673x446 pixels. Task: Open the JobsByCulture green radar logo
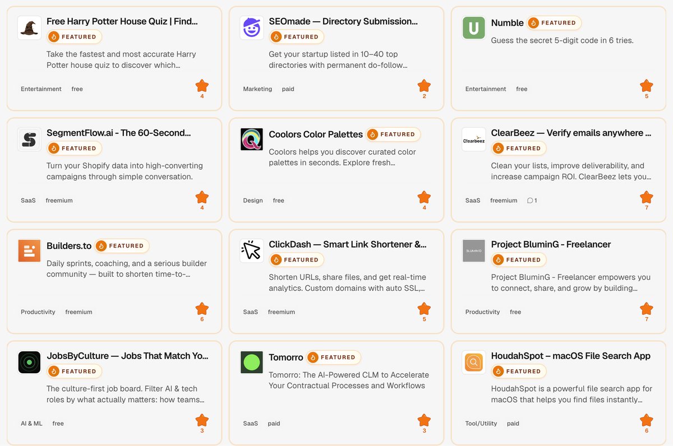(29, 363)
